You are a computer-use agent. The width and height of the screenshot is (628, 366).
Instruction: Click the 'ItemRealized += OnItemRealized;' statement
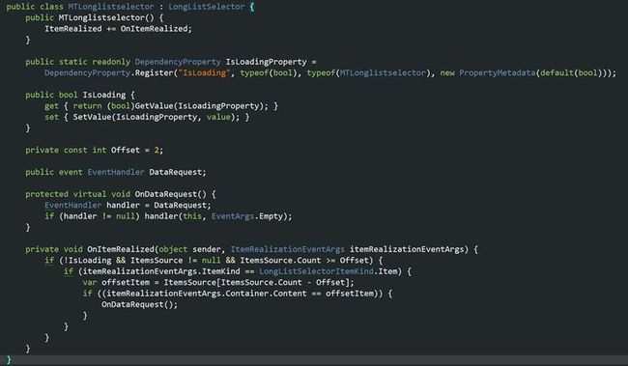coord(118,29)
